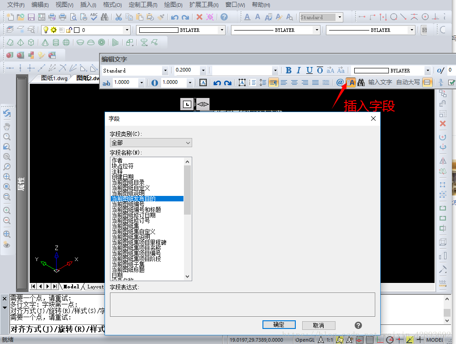The height and width of the screenshot is (344, 456).
Task: Switch to the 图纸1.dwg tab
Action: click(x=54, y=78)
